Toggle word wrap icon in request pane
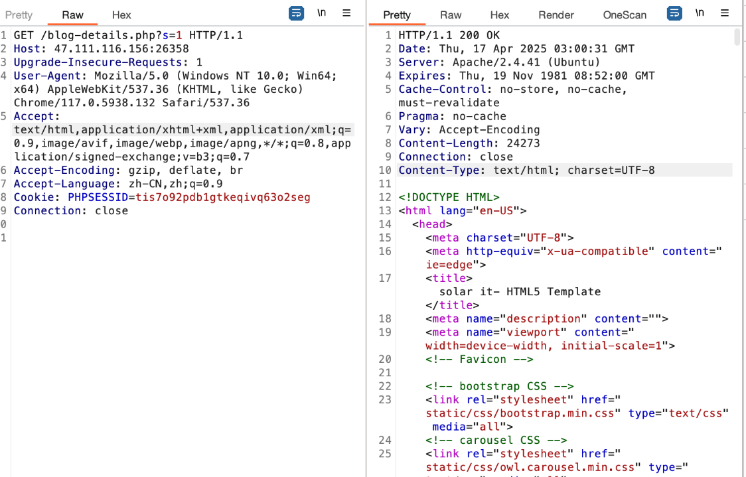 click(x=296, y=13)
